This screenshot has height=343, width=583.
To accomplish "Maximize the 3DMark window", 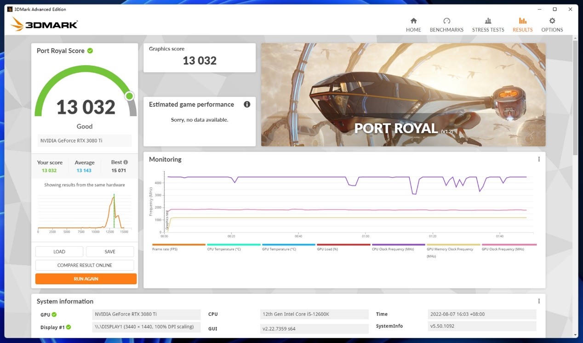I will click(554, 9).
